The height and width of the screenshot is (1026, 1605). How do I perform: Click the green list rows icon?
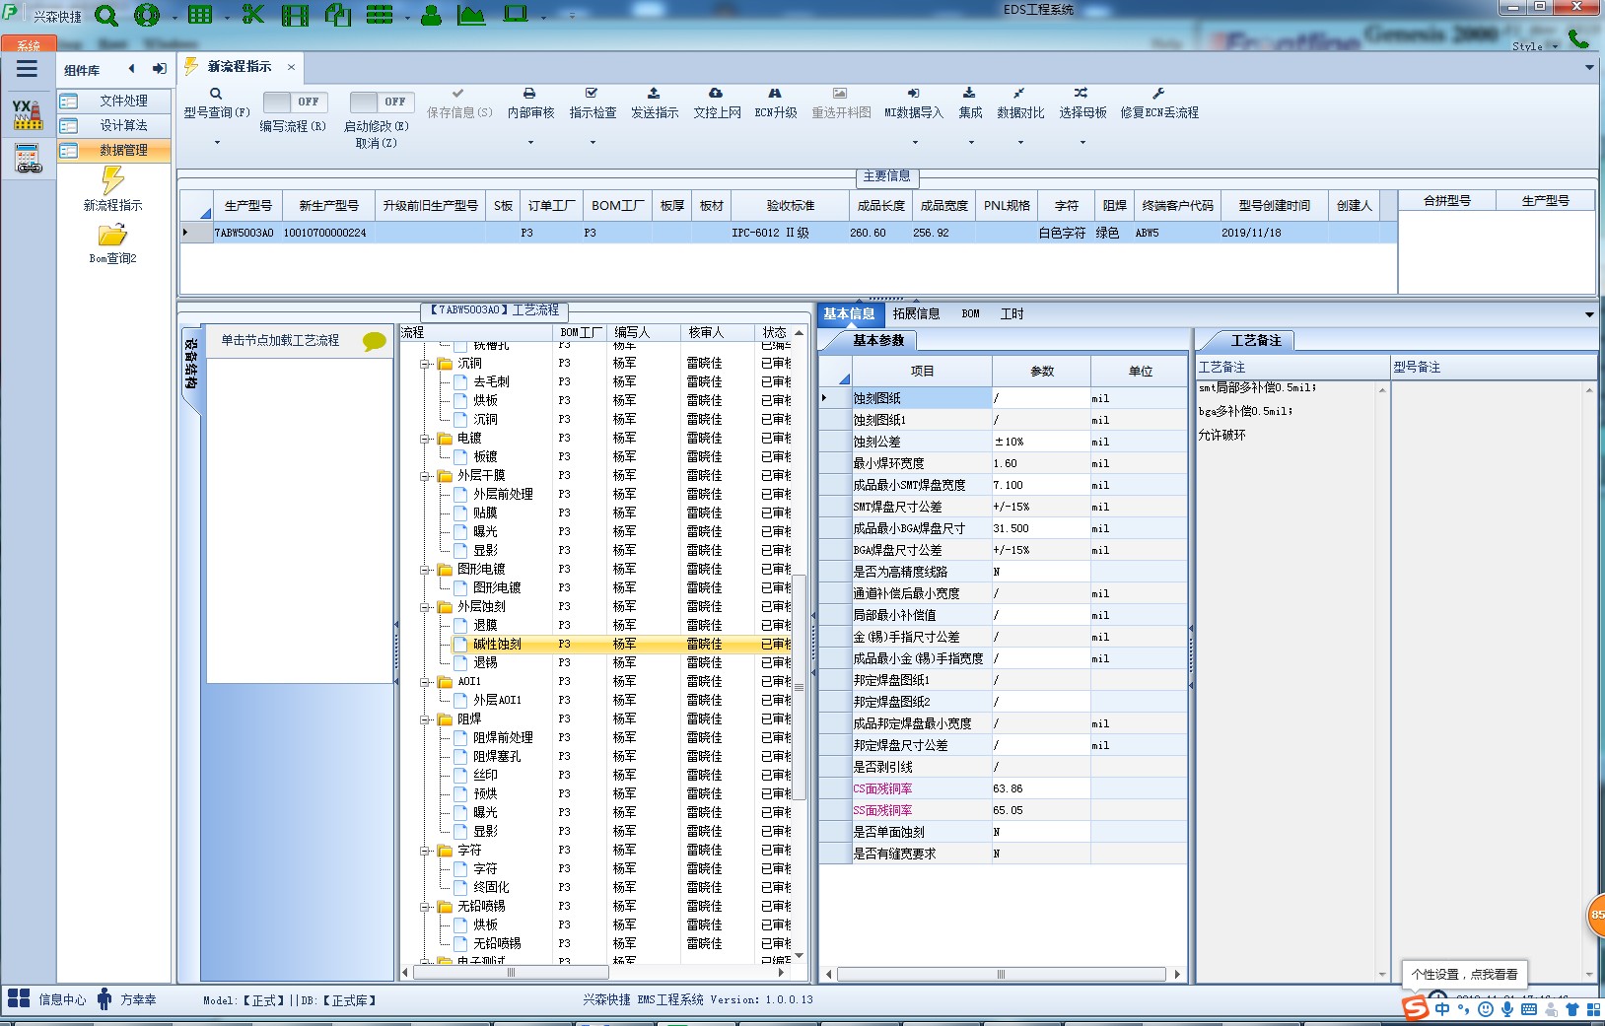pos(380,15)
